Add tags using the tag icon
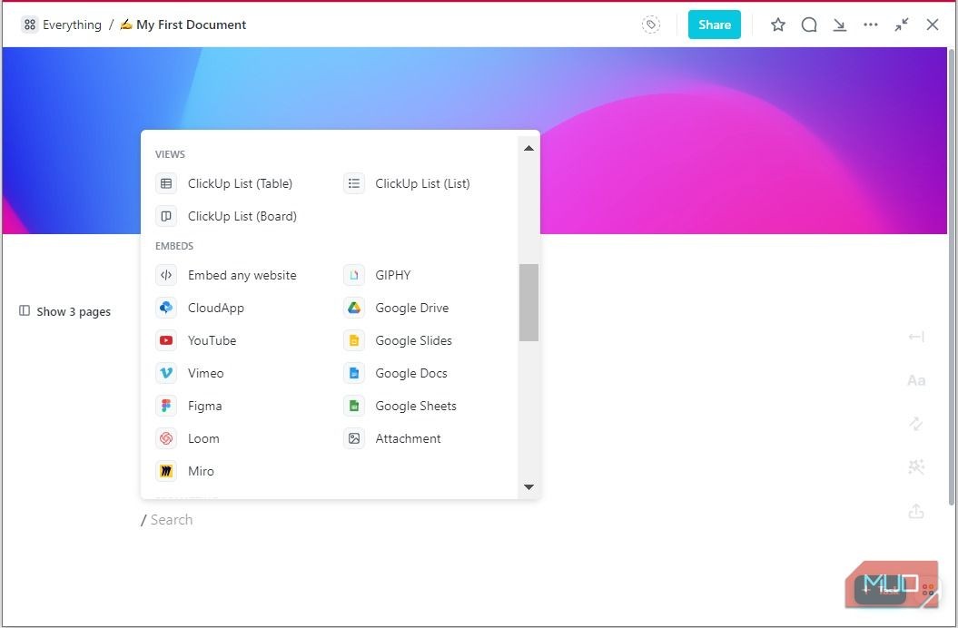 tap(651, 25)
